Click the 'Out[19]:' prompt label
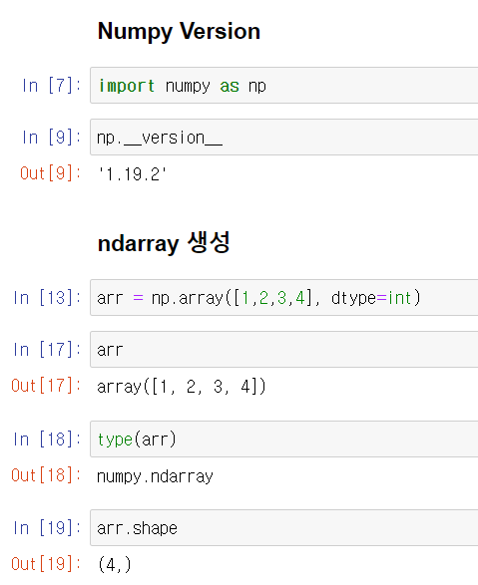 coord(46,564)
